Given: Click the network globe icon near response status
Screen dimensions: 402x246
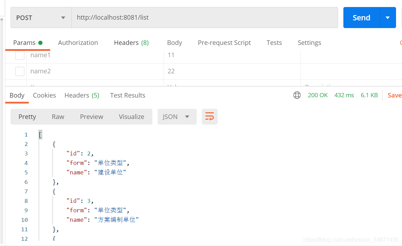Looking at the screenshot, I should pyautogui.click(x=297, y=95).
